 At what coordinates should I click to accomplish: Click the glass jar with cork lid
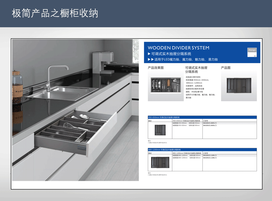[17, 87]
